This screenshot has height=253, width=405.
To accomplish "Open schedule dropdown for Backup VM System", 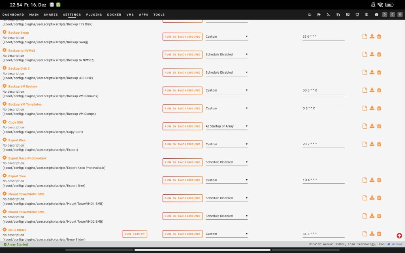I will [x=226, y=90].
